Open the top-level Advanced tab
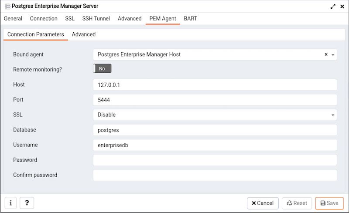Image resolution: width=349 pixels, height=213 pixels. tap(130, 18)
